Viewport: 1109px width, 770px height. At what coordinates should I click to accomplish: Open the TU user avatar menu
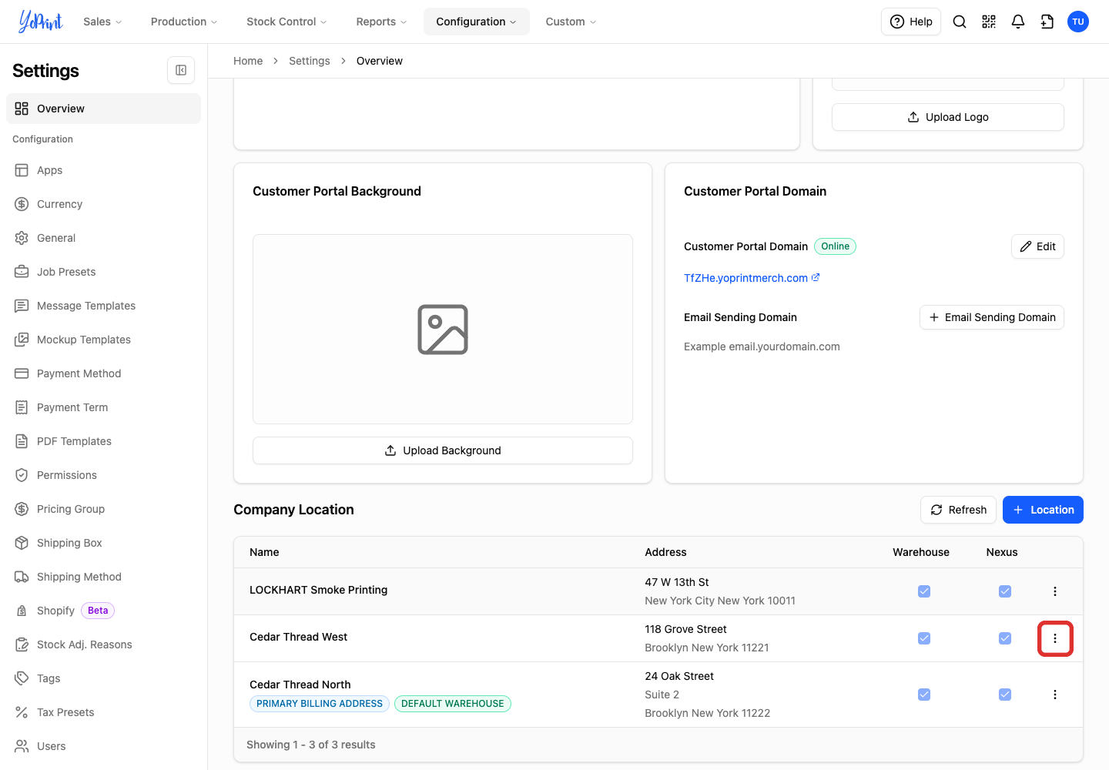(x=1078, y=22)
